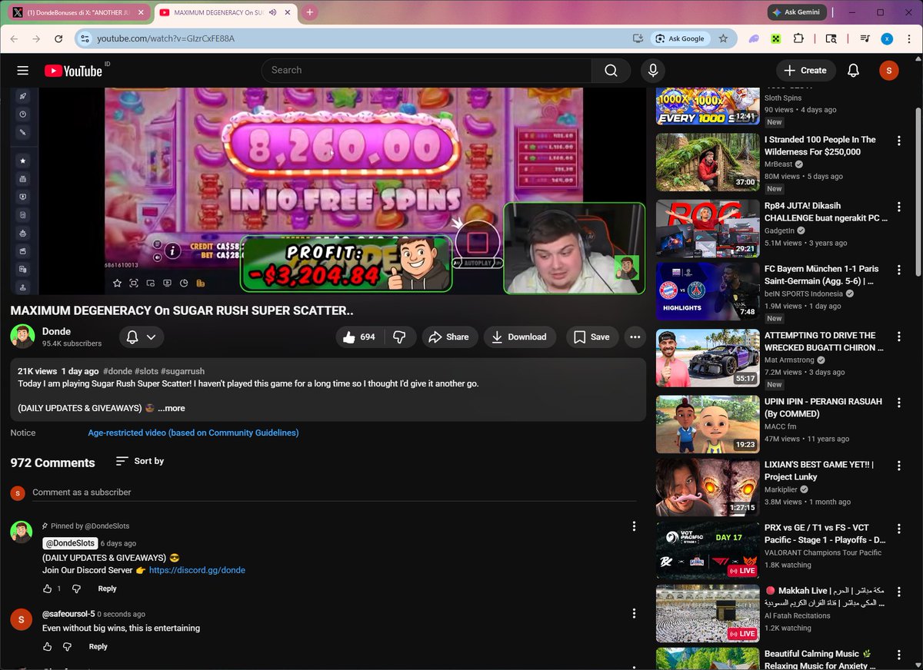Like the video with 694 likes
Viewport: 923px width, 670px height.
358,337
